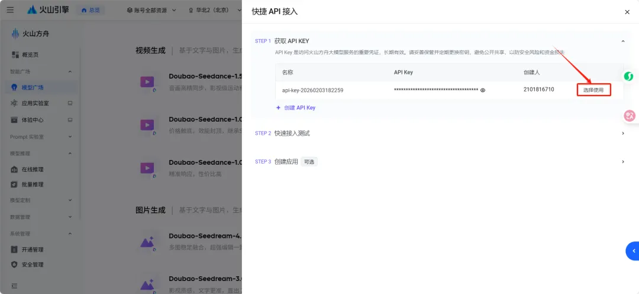Expand the 模型定制 sidebar section

coord(70,200)
